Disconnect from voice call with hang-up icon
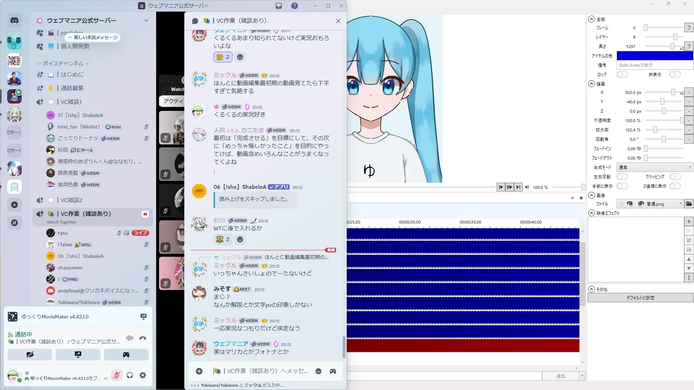Image resolution: width=694 pixels, height=390 pixels. [143, 338]
